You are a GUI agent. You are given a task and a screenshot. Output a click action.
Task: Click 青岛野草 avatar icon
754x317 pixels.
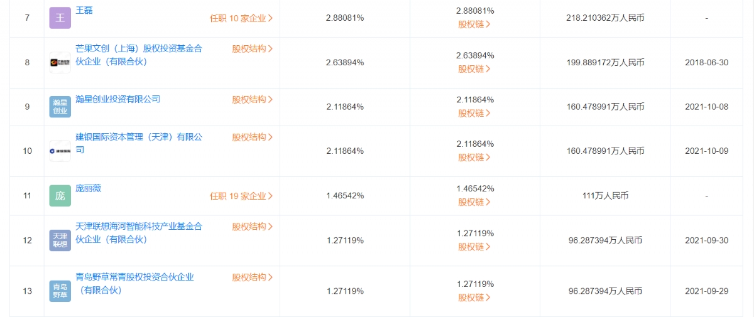click(60, 291)
